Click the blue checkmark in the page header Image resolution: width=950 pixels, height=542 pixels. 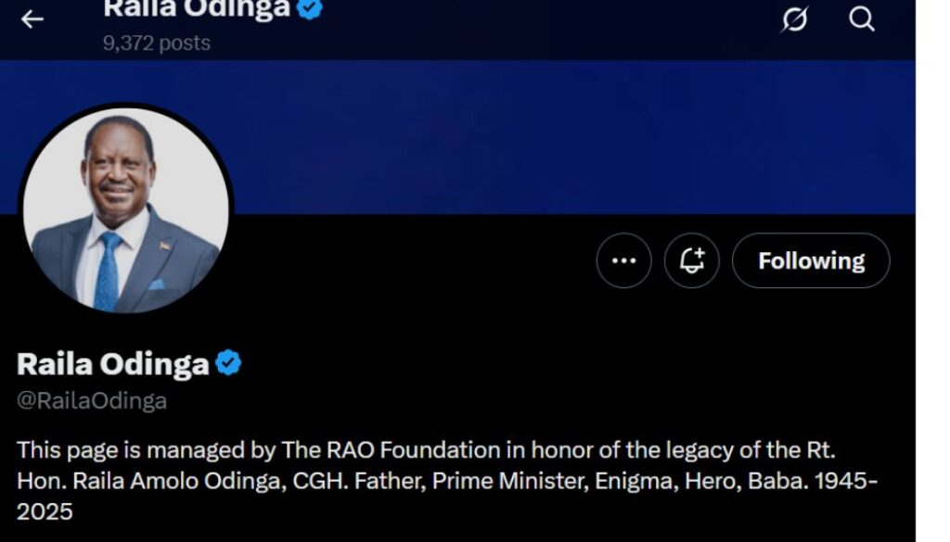[307, 9]
